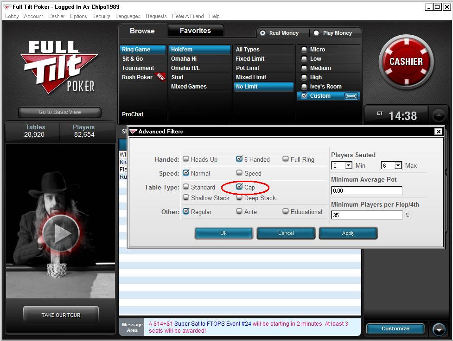Enable the Speed tables checkbox
Image resolution: width=453 pixels, height=341 pixels.
tap(239, 173)
